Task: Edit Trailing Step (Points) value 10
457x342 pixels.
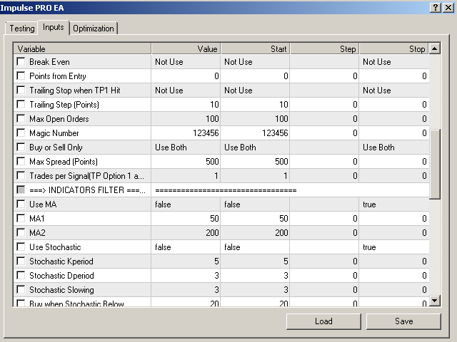Action: 186,105
